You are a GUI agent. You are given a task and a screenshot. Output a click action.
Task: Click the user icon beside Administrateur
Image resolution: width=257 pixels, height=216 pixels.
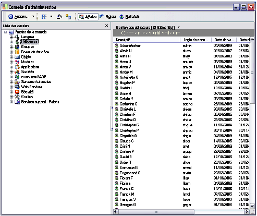(x=117, y=45)
